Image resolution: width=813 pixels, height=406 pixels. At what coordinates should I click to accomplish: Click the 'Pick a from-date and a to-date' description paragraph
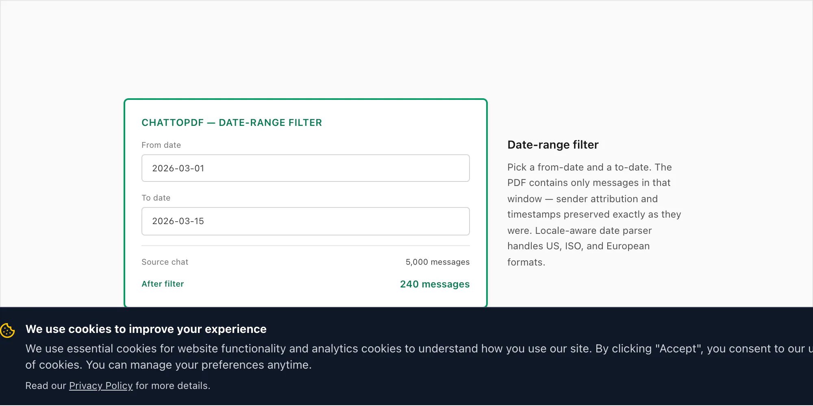click(594, 215)
